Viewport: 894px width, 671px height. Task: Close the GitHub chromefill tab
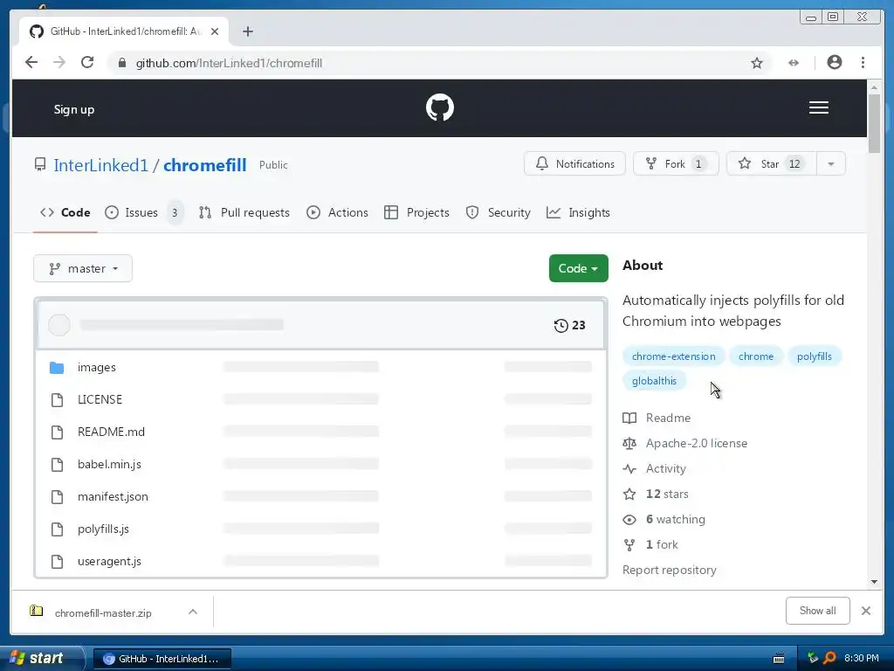tap(215, 31)
